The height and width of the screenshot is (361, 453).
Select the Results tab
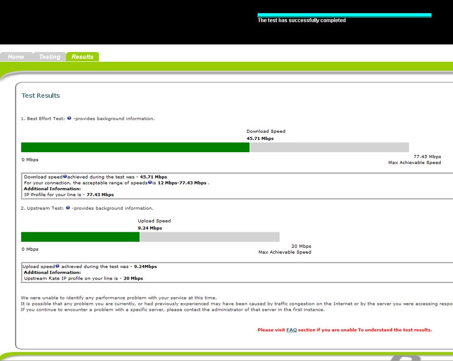83,57
